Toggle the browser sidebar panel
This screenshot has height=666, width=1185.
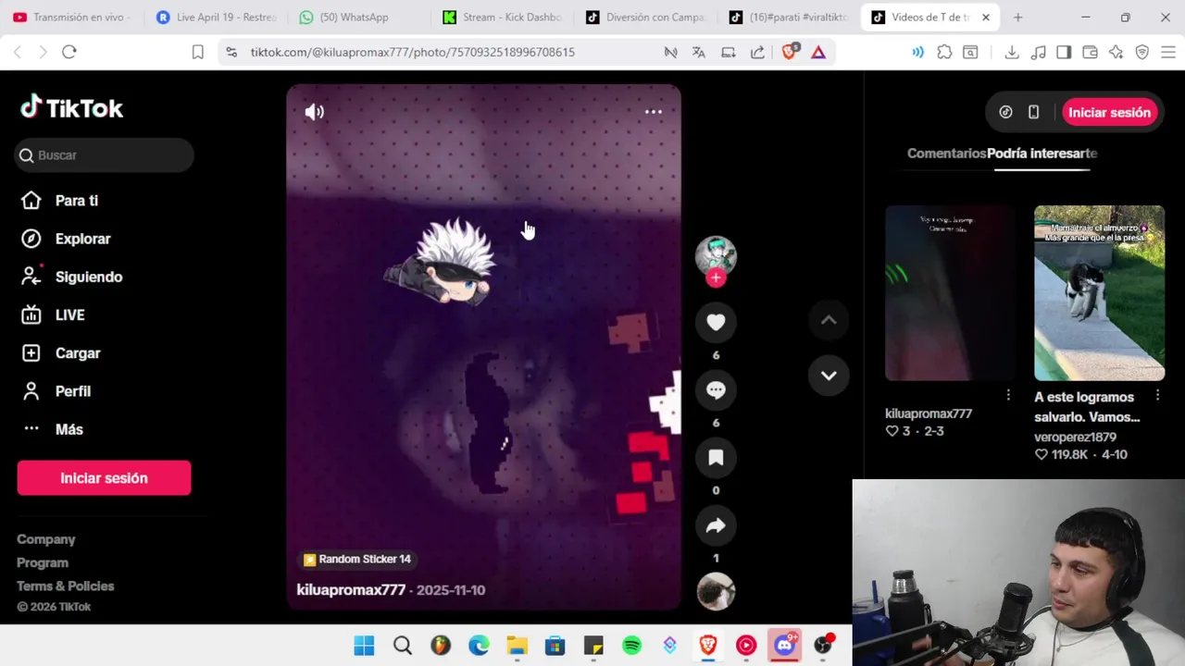tap(1064, 53)
